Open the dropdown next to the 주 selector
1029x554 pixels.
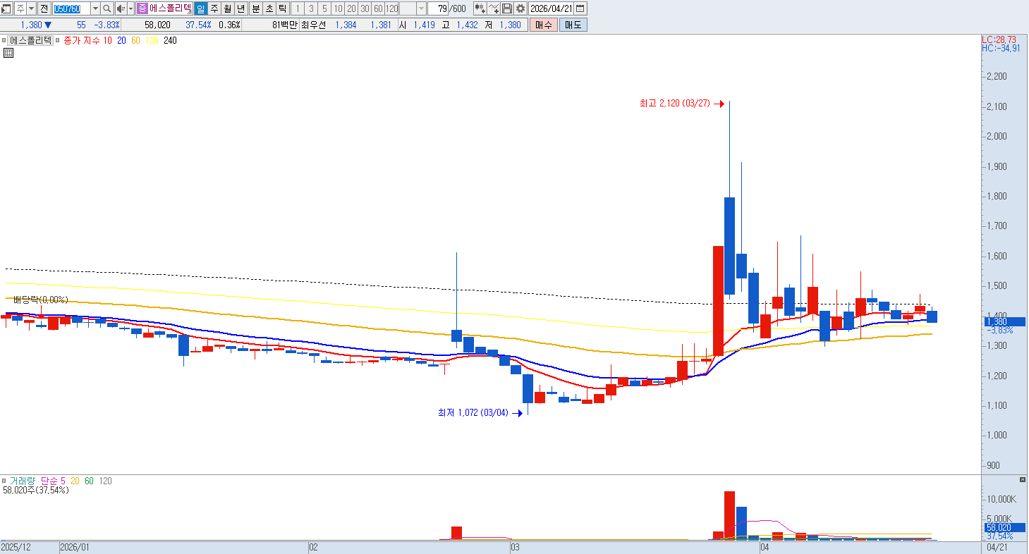(x=31, y=8)
